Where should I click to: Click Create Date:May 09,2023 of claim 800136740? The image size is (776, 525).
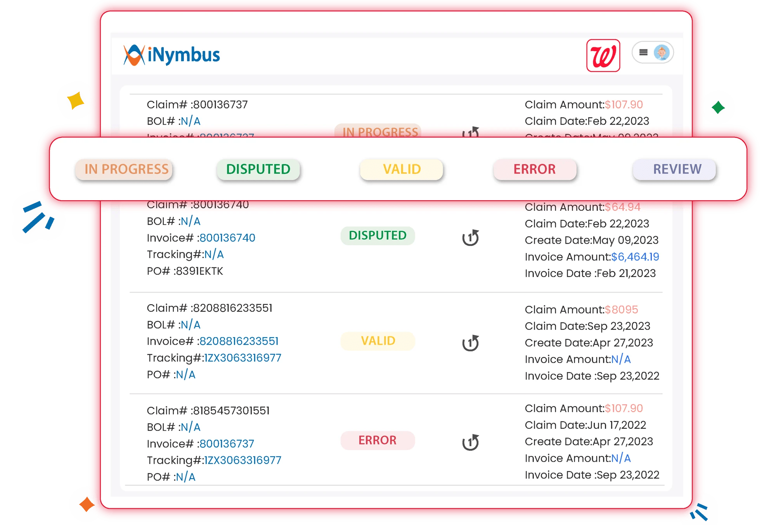point(592,240)
